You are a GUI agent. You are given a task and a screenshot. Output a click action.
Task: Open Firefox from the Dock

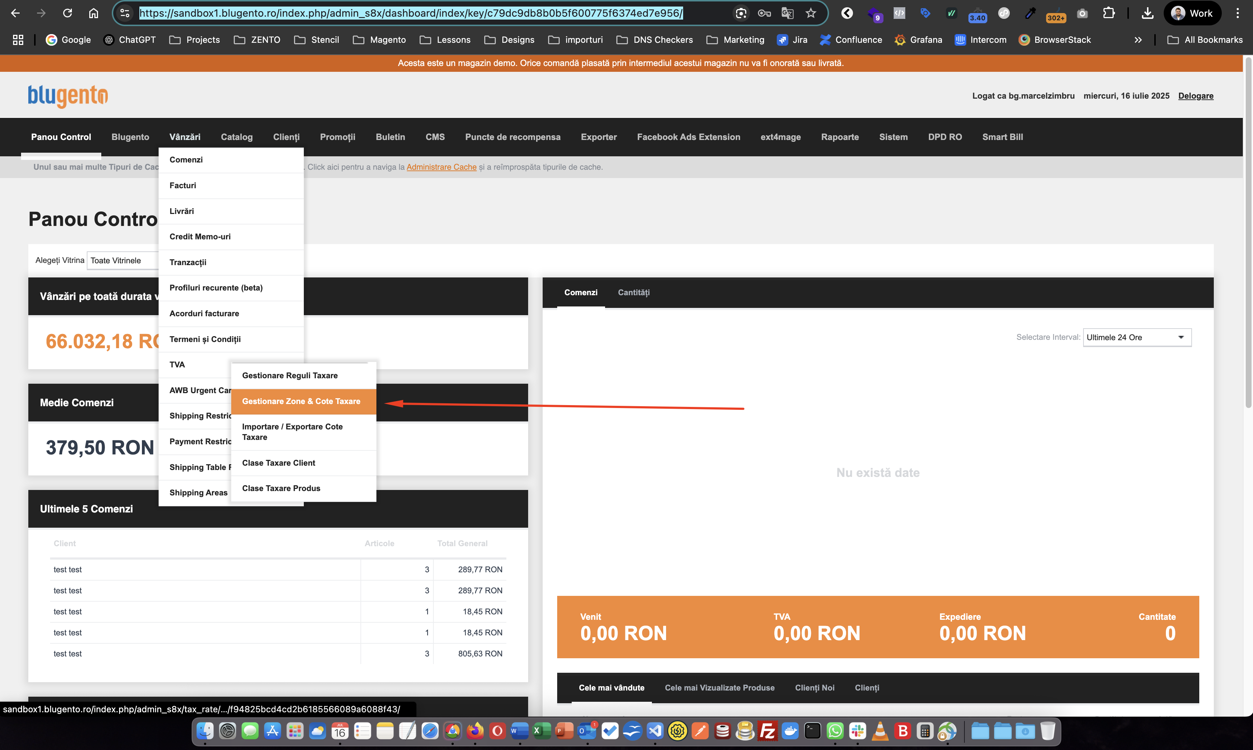[475, 731]
